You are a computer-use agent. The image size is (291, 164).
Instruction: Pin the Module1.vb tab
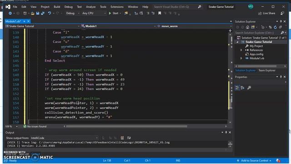(x=24, y=21)
